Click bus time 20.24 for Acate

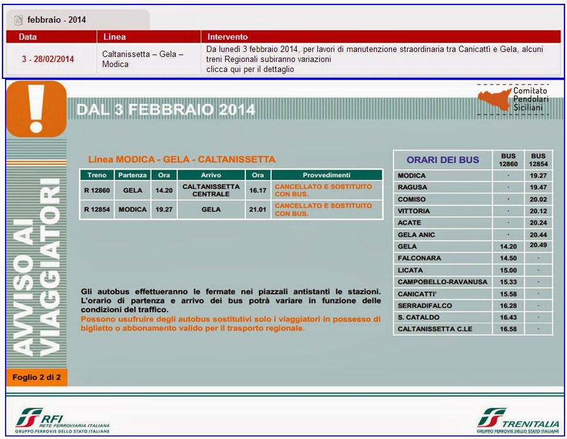[538, 223]
